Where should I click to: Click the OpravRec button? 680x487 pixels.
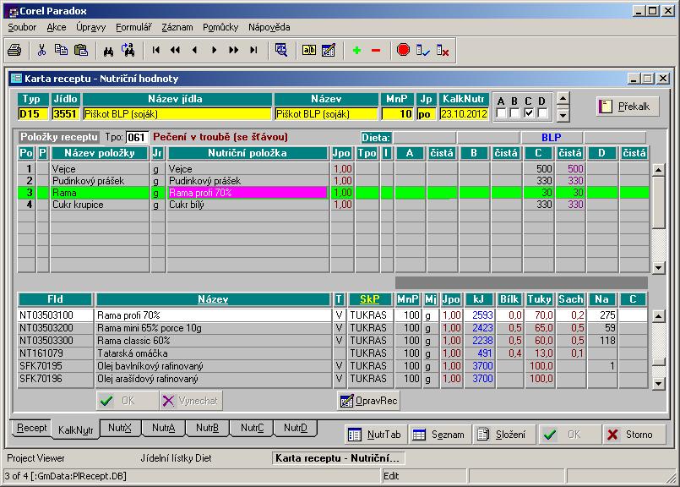368,401
